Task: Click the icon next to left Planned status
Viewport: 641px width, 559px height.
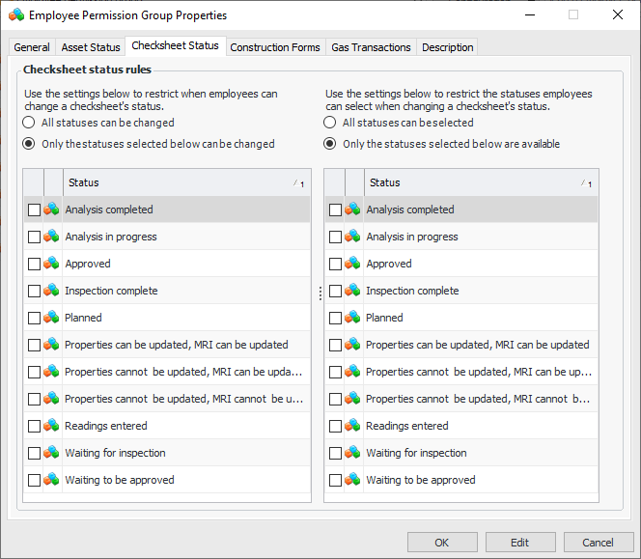Action: pyautogui.click(x=52, y=318)
